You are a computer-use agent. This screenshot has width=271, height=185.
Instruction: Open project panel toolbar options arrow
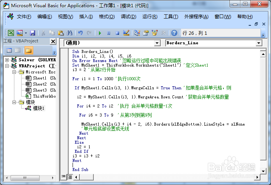pyautogui.click(x=54, y=53)
